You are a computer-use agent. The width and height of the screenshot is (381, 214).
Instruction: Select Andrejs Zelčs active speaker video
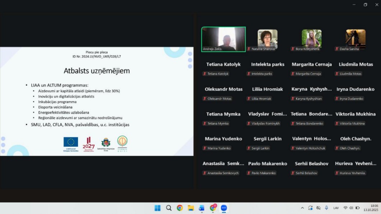click(223, 39)
